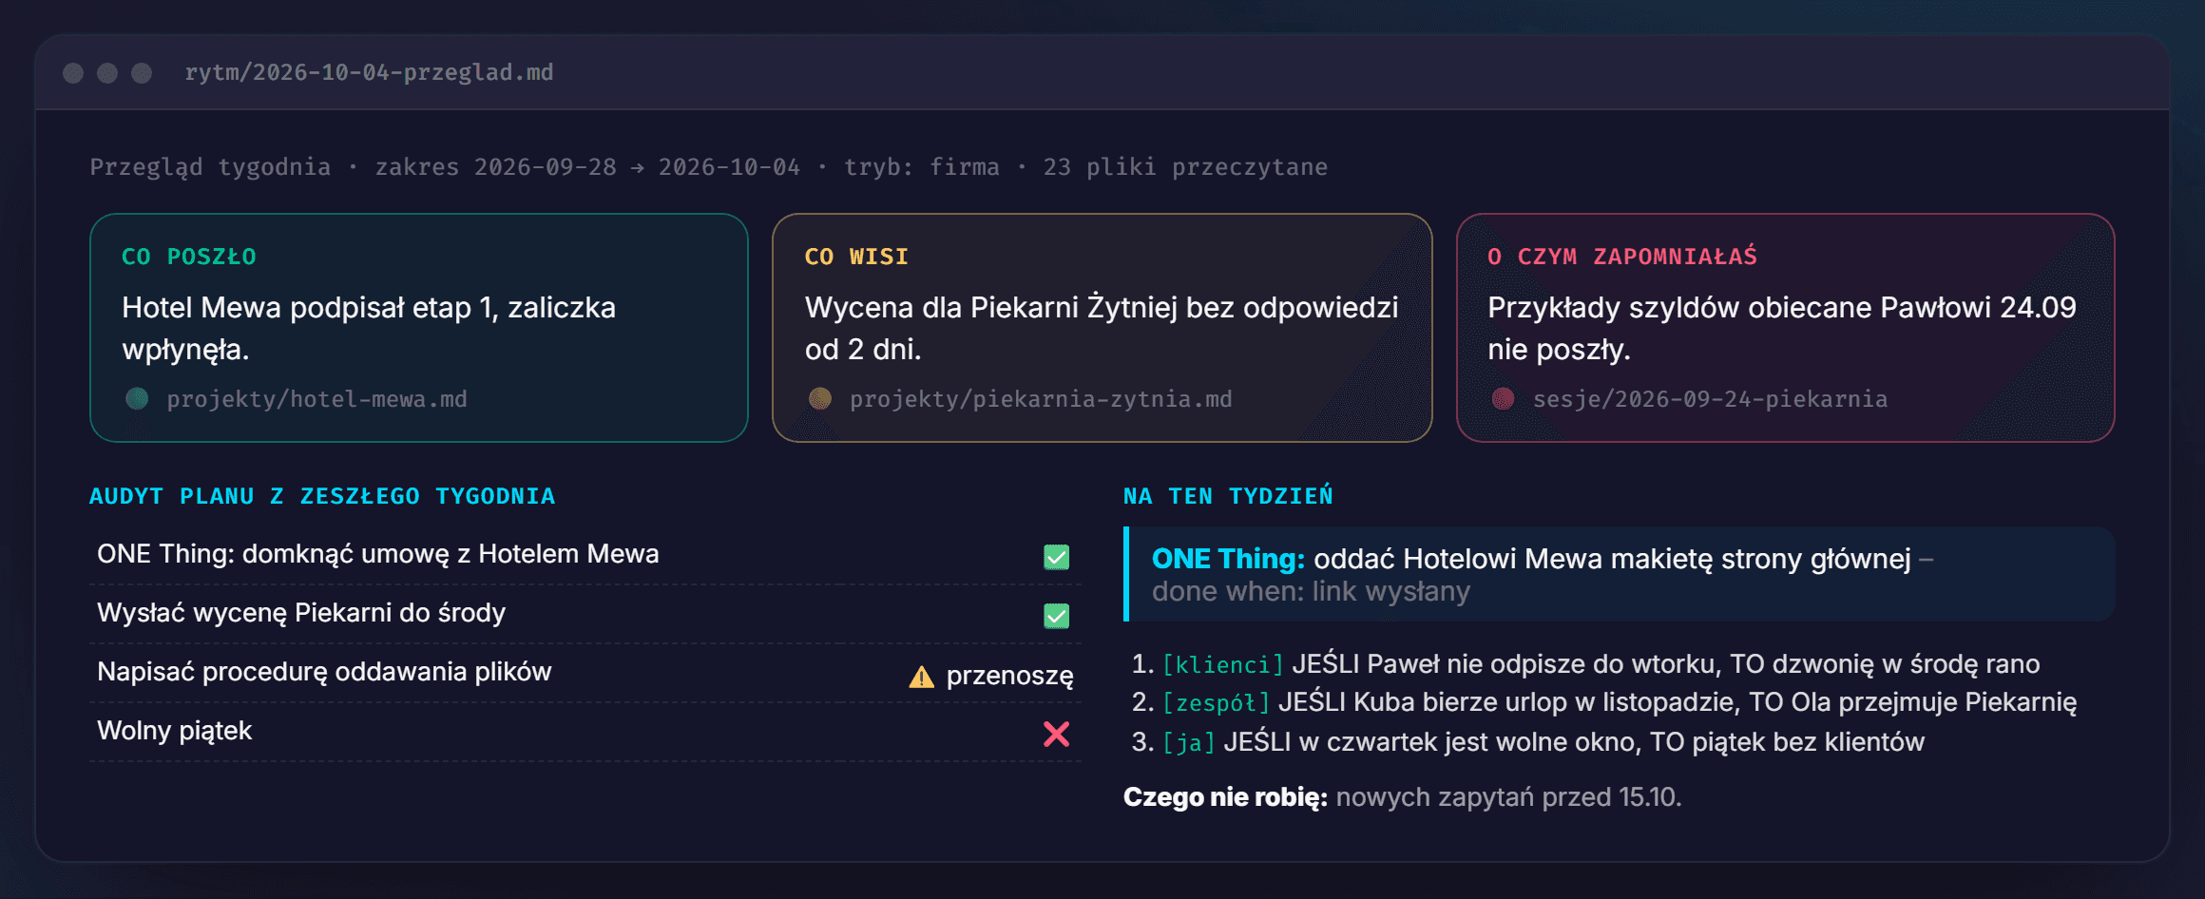Image resolution: width=2205 pixels, height=899 pixels.
Task: Click the red dot beside sesje/2026-09-24-piekarnia
Action: 1503,398
